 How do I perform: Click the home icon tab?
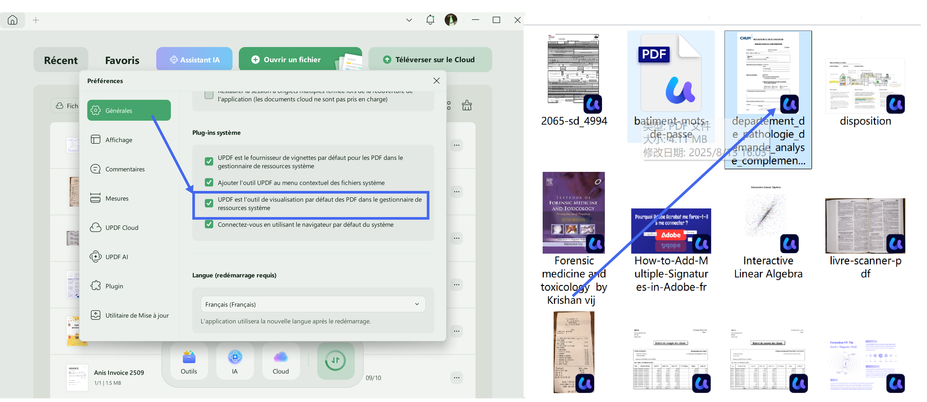[13, 20]
